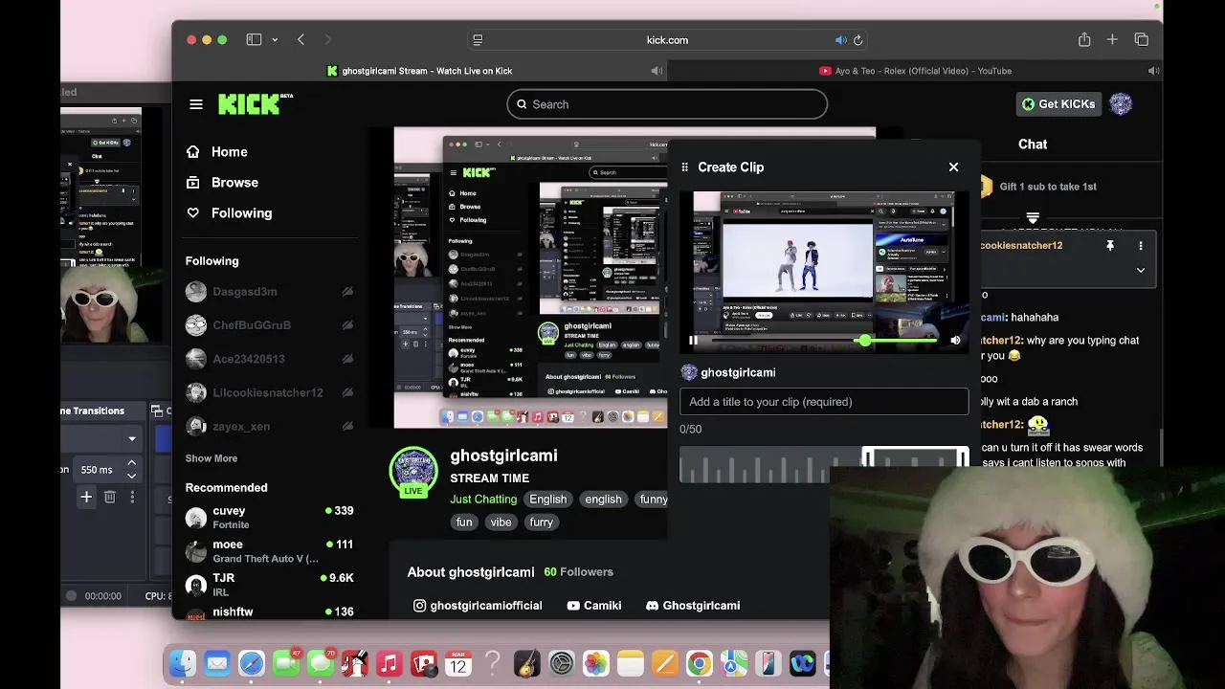Reload the kick.com page
1225x689 pixels.
click(x=858, y=40)
